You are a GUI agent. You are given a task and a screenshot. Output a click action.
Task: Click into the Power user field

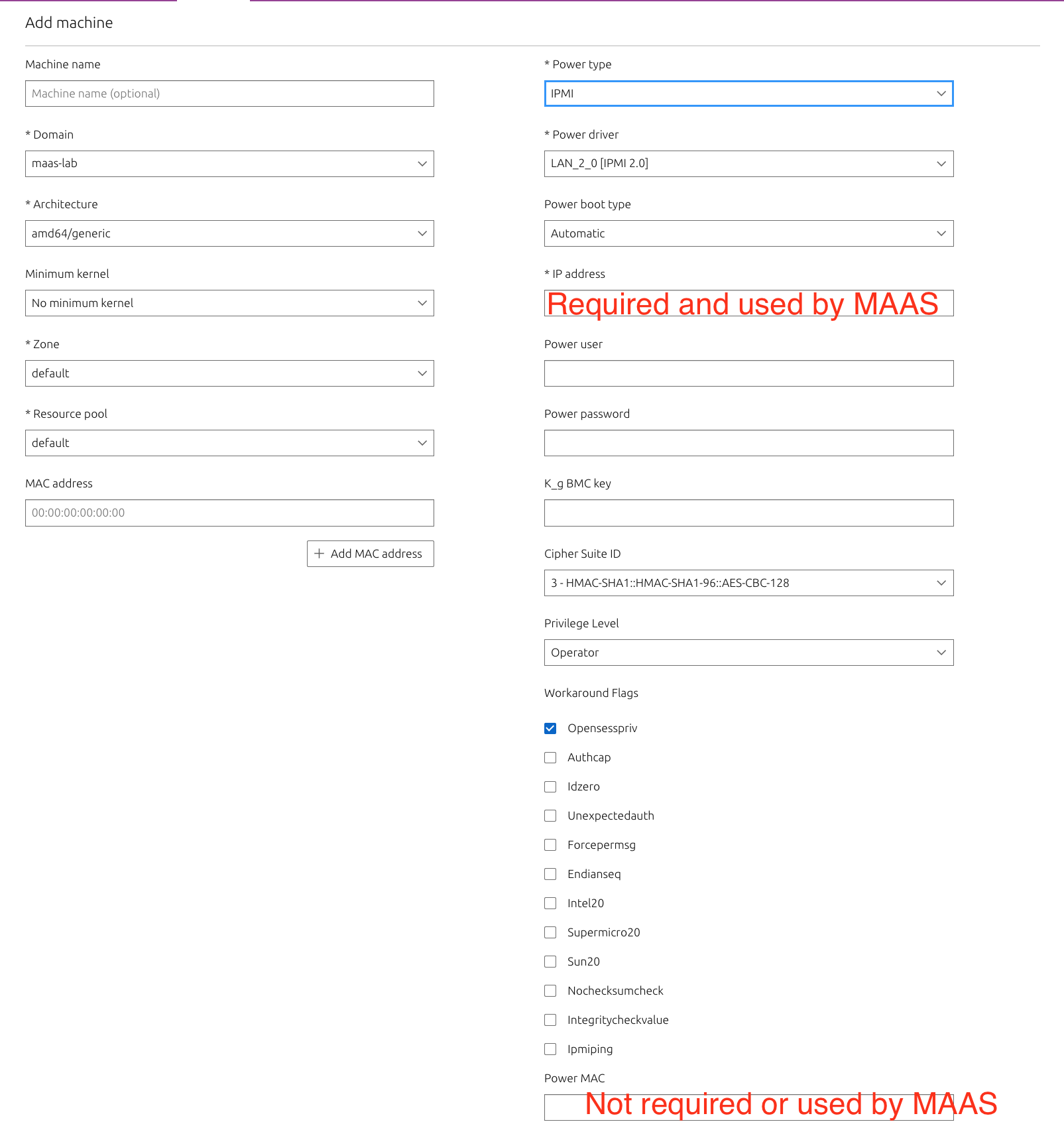tap(748, 373)
